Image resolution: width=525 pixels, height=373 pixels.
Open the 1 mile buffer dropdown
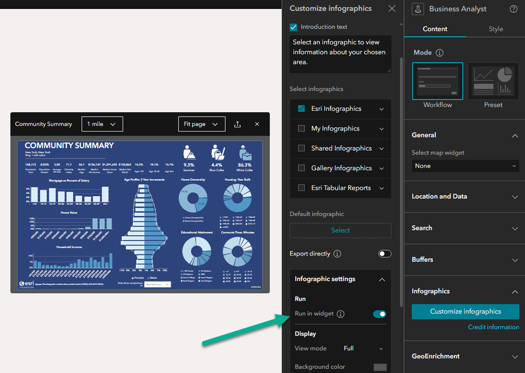coord(102,124)
